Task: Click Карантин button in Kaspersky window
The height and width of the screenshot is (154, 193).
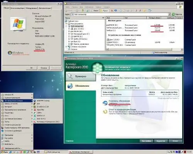Action: 161,141
